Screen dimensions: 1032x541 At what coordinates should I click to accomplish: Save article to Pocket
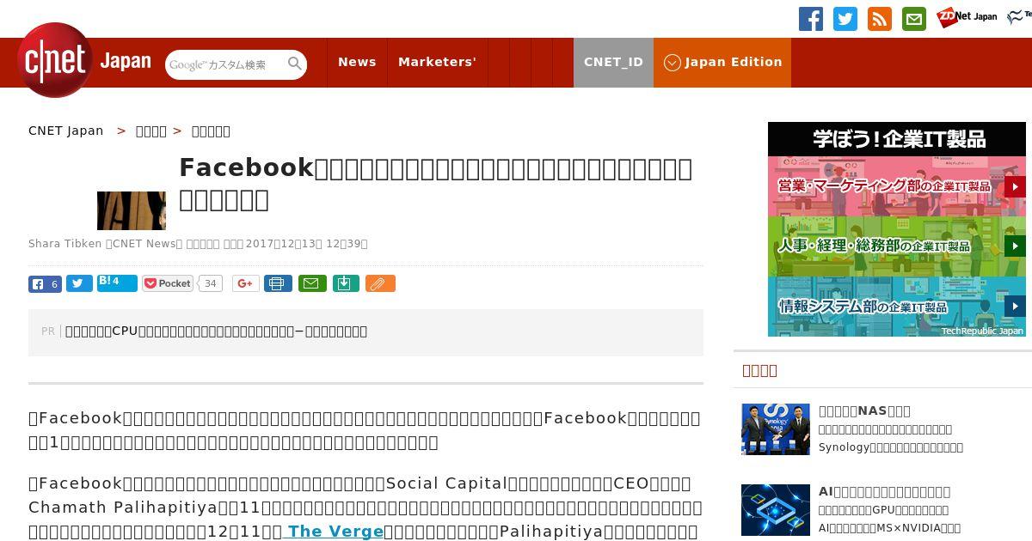pos(168,283)
